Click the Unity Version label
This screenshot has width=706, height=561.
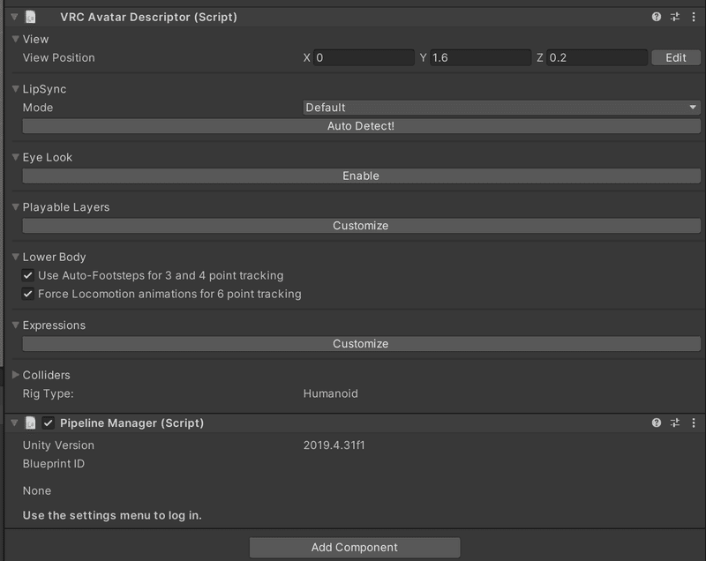58,445
